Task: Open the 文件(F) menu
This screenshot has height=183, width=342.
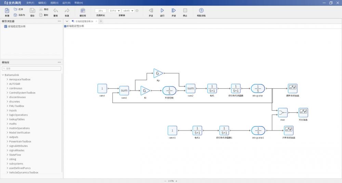Action: point(30,3)
